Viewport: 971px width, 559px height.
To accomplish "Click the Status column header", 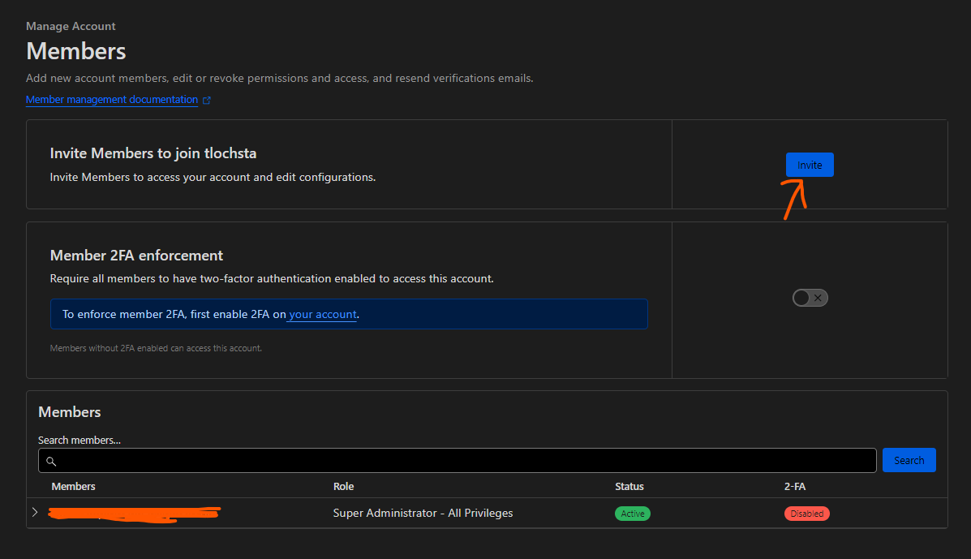I will pos(629,487).
